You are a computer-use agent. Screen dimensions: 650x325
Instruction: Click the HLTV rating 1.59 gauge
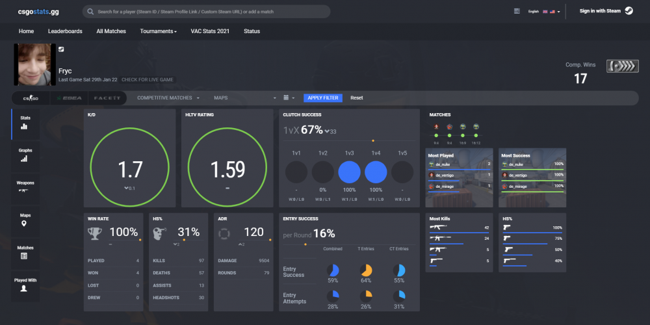(227, 167)
